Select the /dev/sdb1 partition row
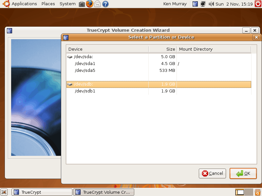The width and height of the screenshot is (262, 196). click(x=159, y=91)
